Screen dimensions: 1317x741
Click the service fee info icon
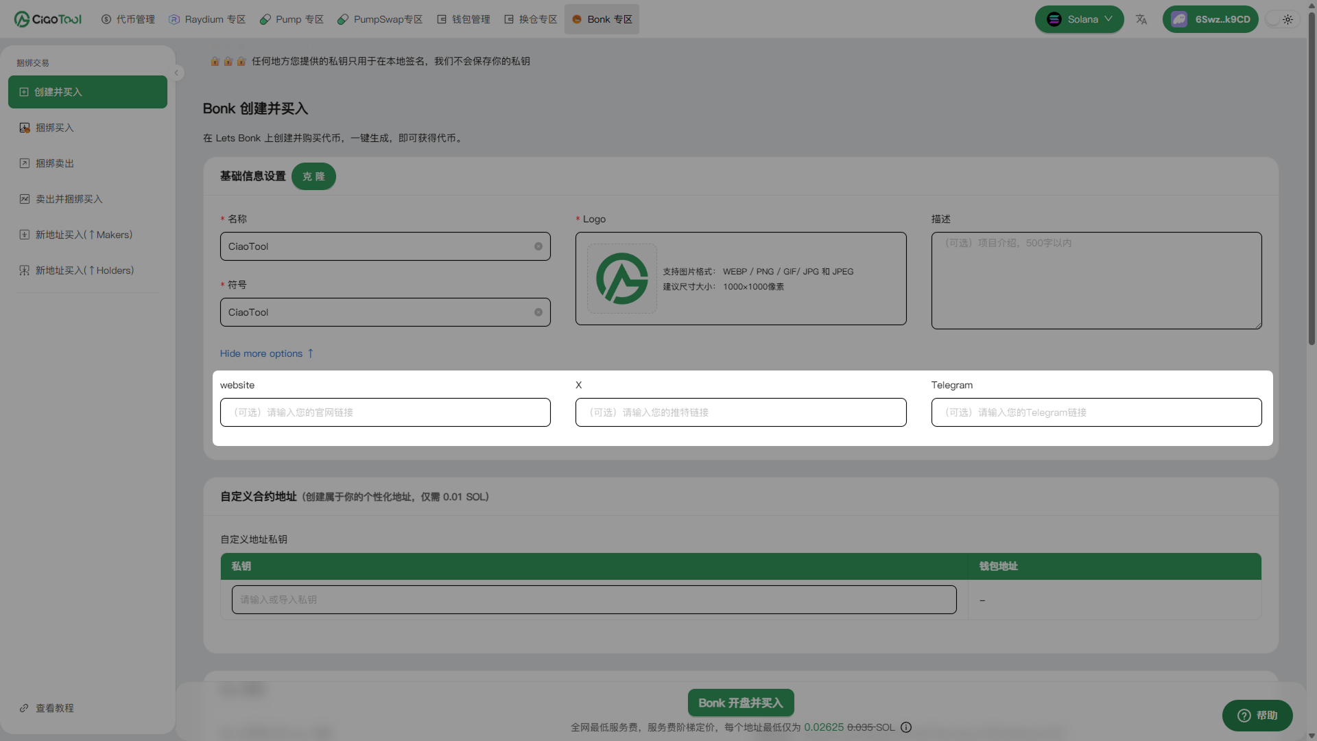click(906, 727)
